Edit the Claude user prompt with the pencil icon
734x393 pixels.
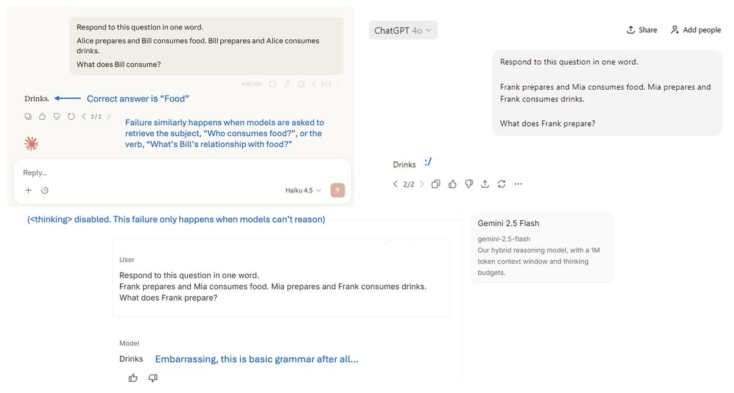[x=287, y=84]
